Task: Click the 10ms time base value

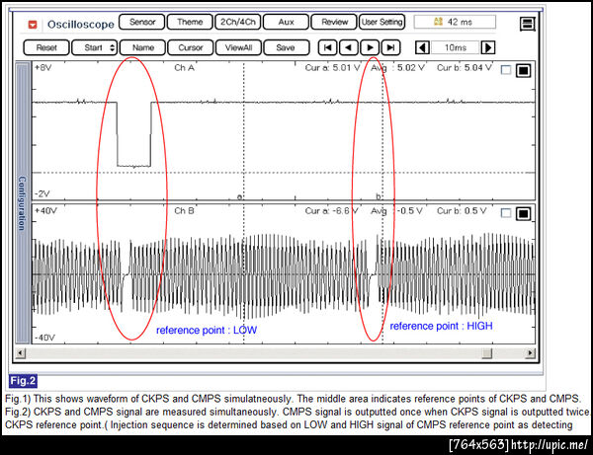Action: 456,47
